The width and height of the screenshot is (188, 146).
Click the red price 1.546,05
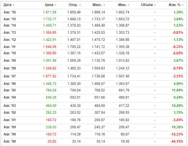point(50,47)
